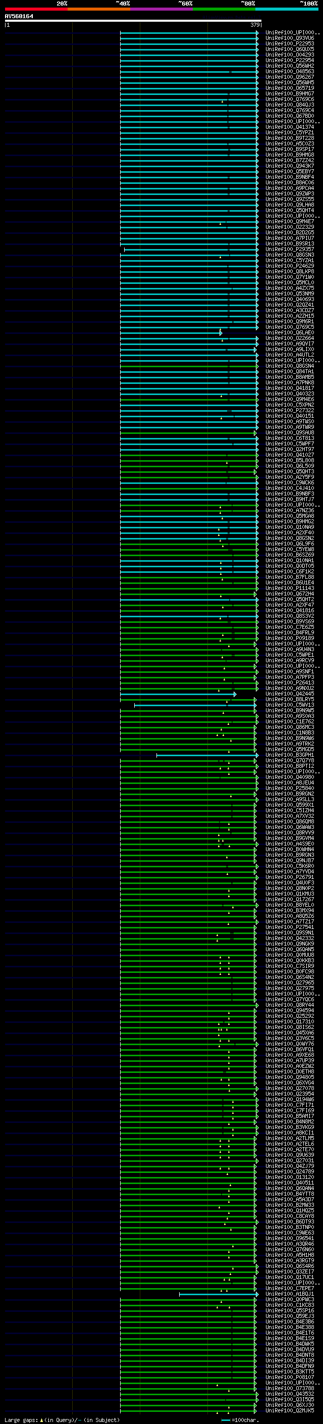
Task: Click the cyan ~100% identity legend bar
Action: click(287, 9)
